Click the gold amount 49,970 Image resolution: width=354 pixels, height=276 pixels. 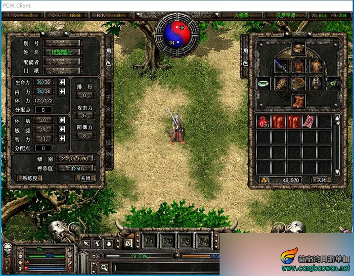pyautogui.click(x=285, y=180)
